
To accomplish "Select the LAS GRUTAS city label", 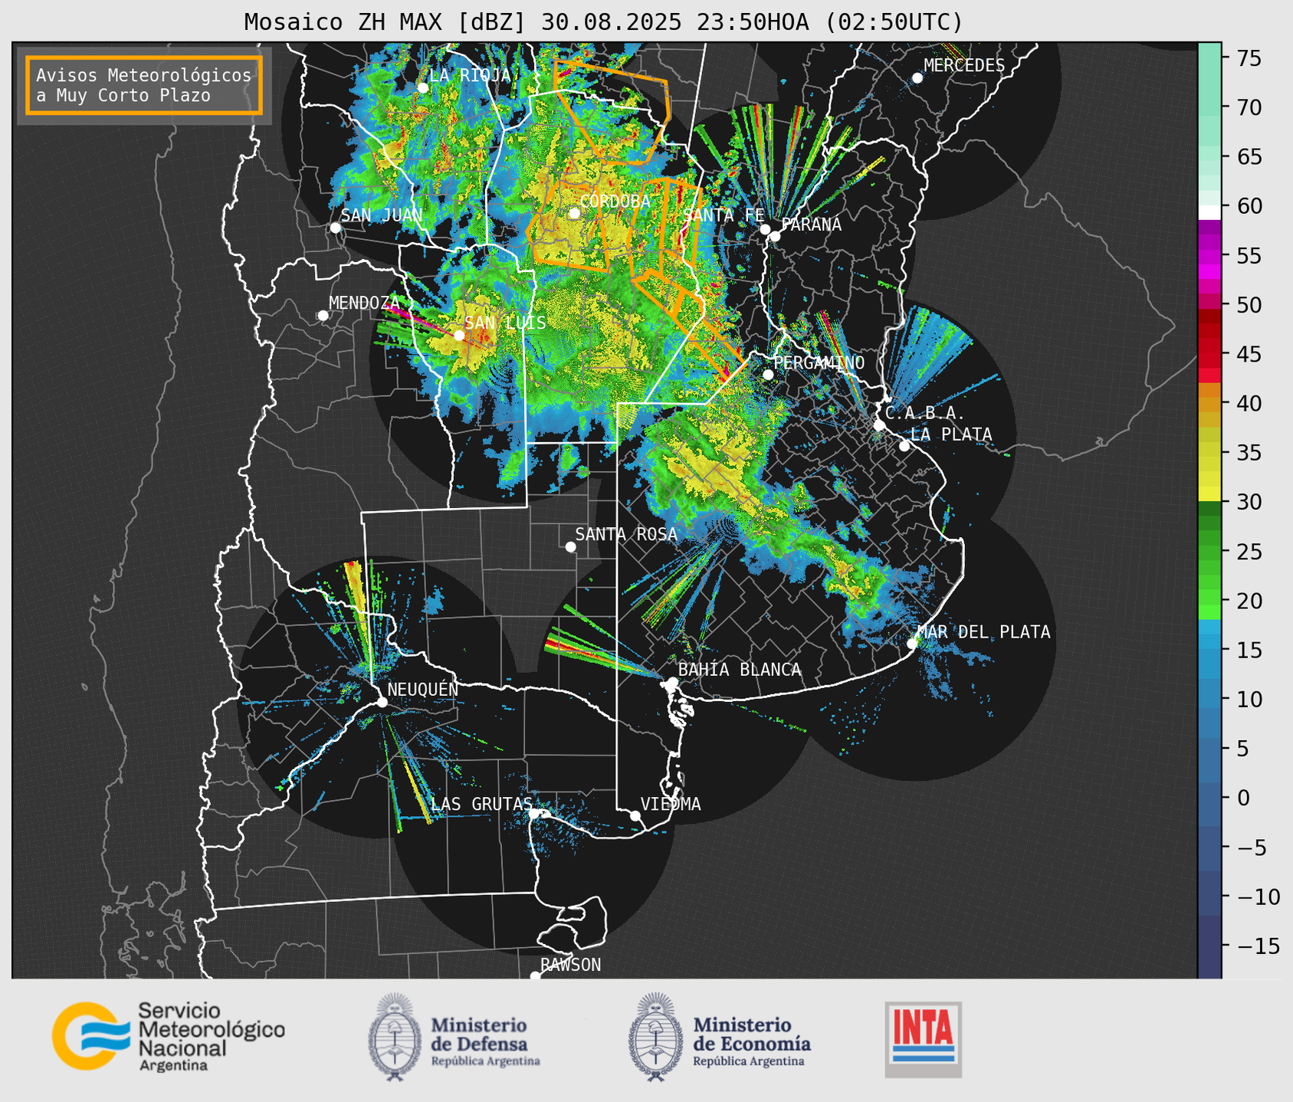I will (x=481, y=804).
